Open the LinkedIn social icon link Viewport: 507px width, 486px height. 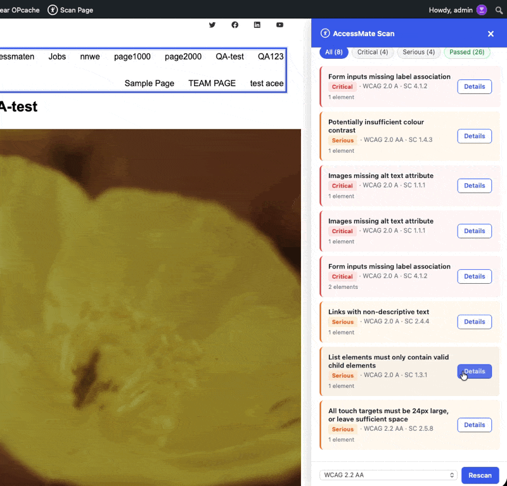pyautogui.click(x=257, y=25)
